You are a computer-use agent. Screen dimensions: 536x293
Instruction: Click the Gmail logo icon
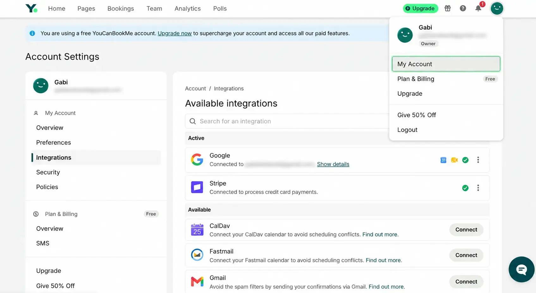pyautogui.click(x=197, y=281)
